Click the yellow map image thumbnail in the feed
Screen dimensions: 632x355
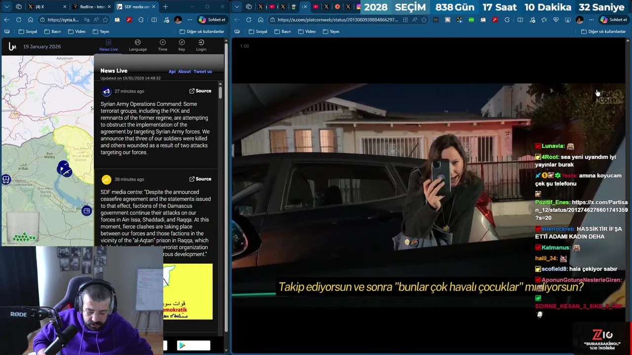click(x=188, y=291)
